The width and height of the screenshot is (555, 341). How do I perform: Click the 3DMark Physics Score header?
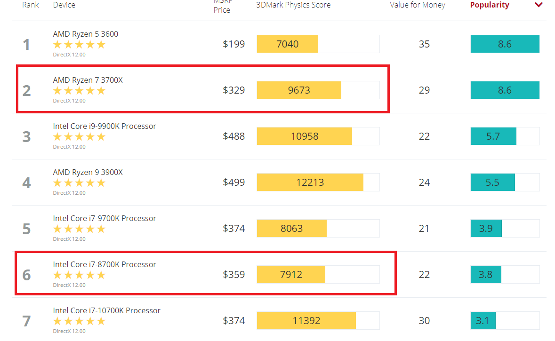(x=293, y=5)
